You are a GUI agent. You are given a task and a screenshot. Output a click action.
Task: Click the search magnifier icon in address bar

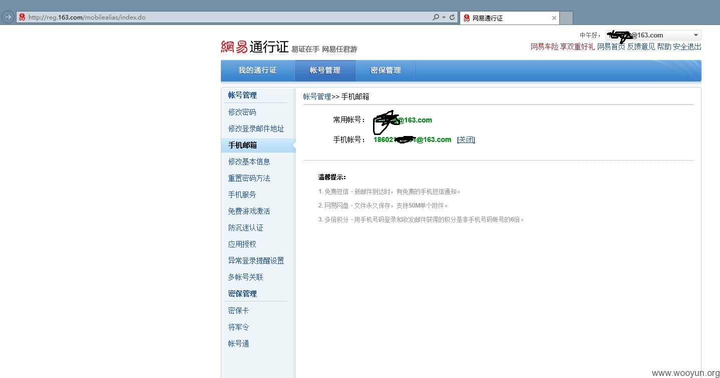(436, 17)
